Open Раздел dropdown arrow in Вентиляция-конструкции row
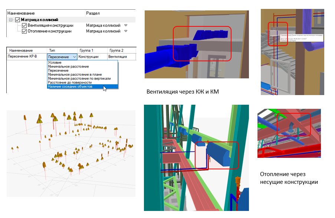Viewport: 335px width, 218px height. point(125,26)
